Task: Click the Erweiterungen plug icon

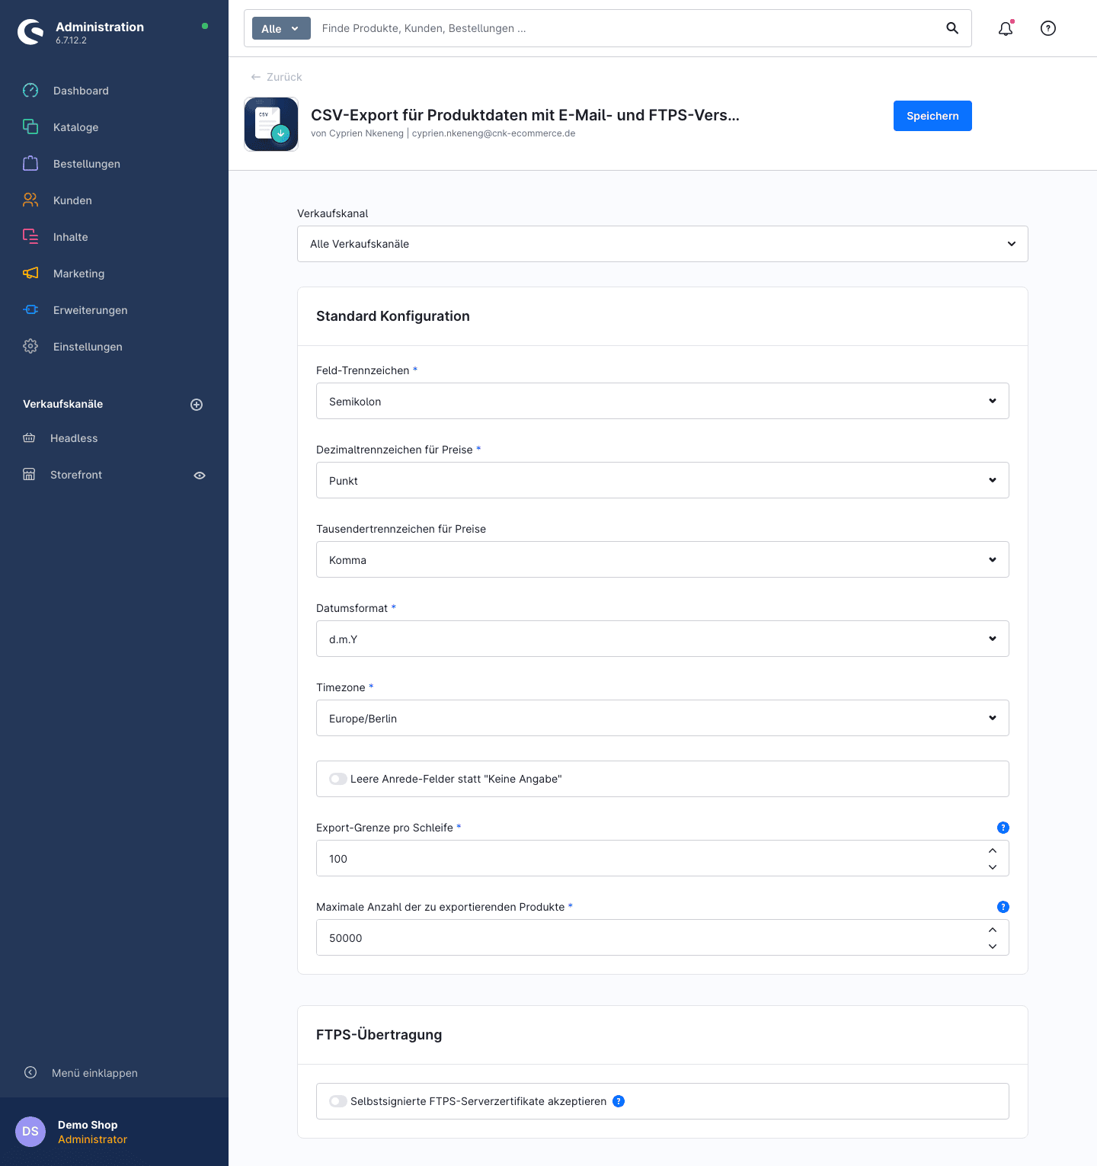Action: tap(30, 310)
